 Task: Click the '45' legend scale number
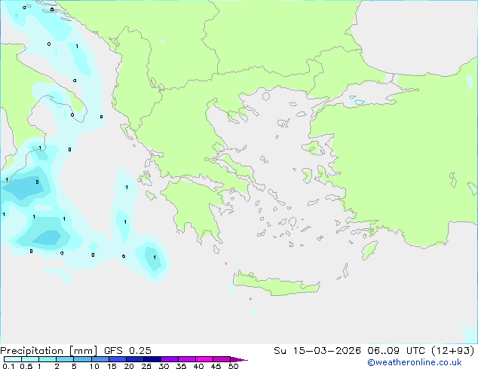[216, 366]
